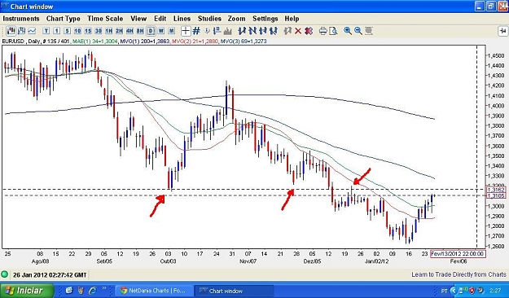Select the bar chart type icon
509x298 pixels.
[21, 31]
